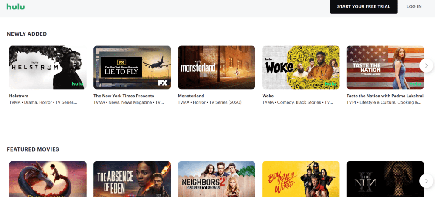Viewport: 435px width, 197px height.
Task: Click Taste the Nation with Padma Lakshmi title
Action: point(385,96)
